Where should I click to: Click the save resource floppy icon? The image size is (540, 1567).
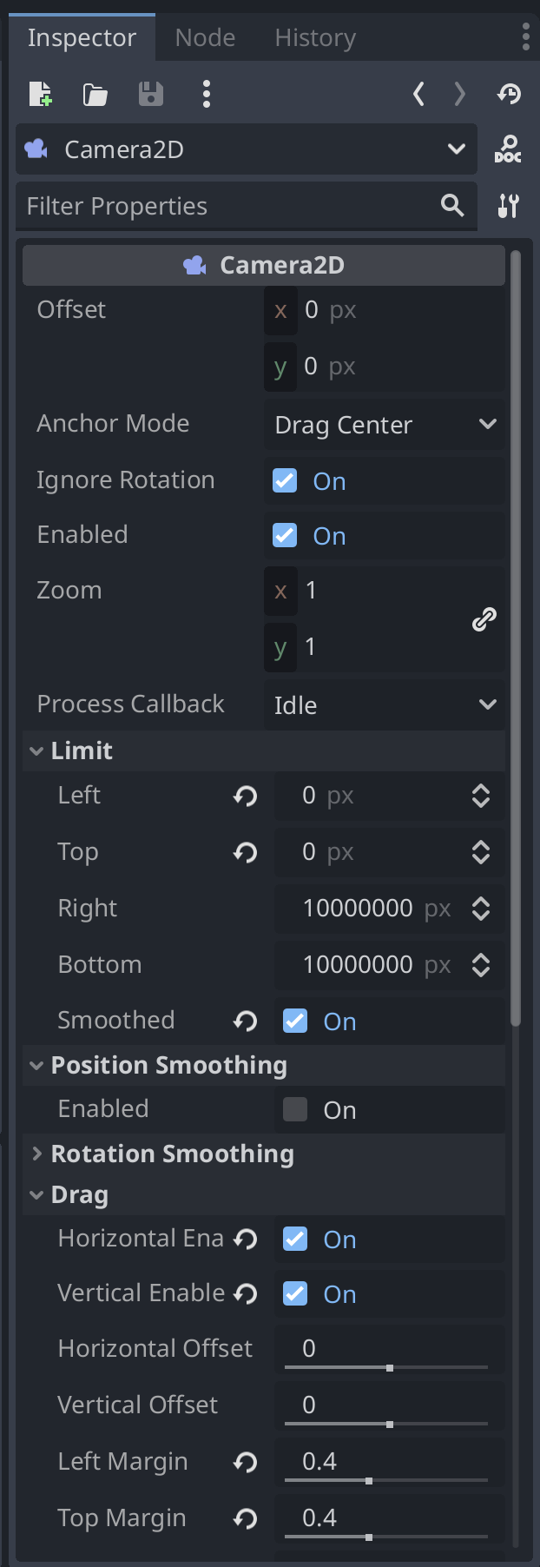pos(151,94)
